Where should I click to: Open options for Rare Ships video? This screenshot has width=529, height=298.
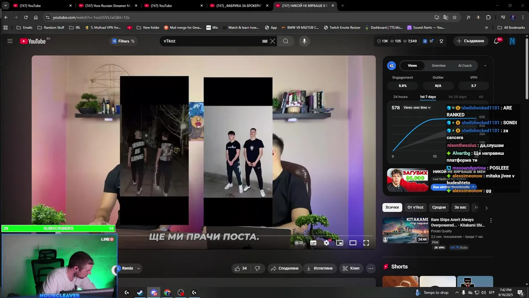(491, 221)
